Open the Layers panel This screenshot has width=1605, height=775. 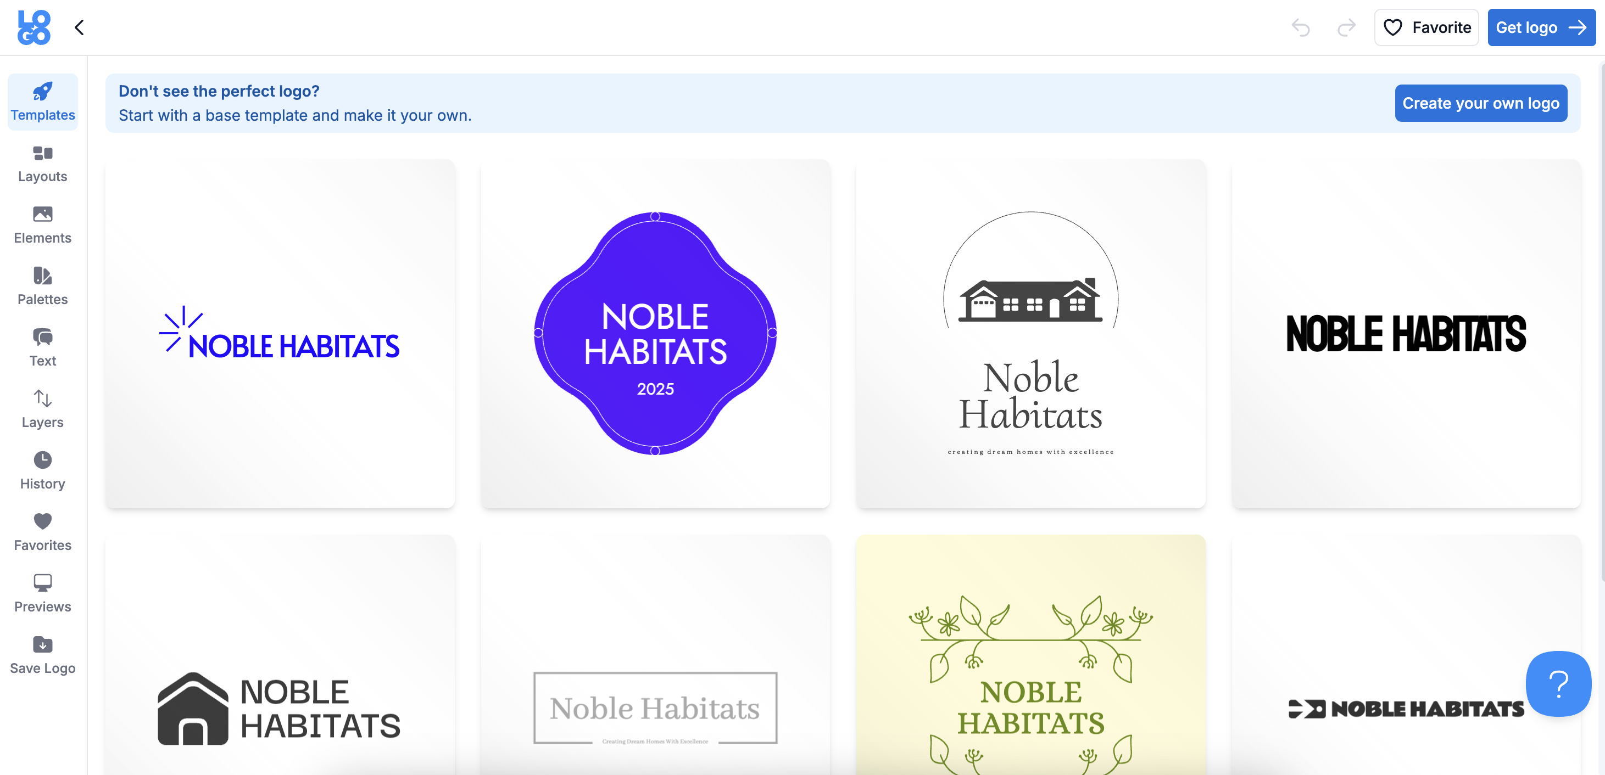tap(42, 409)
